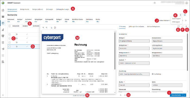Click the SMART Connect logo
The width and height of the screenshot is (190, 98).
[x=3, y=3]
